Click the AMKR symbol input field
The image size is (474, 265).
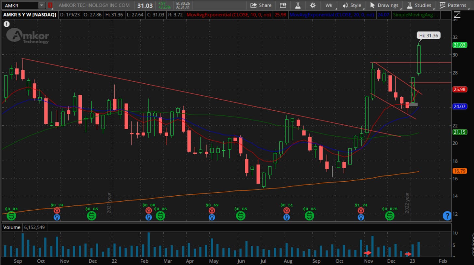pos(20,5)
